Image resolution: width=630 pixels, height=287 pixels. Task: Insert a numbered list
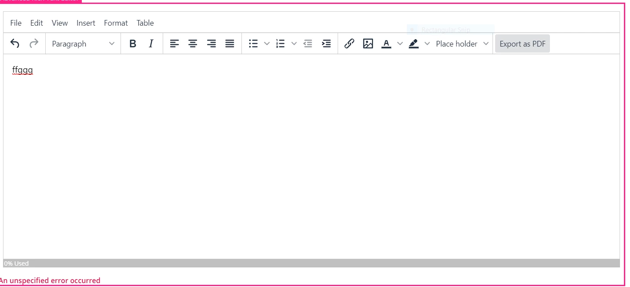pyautogui.click(x=281, y=43)
